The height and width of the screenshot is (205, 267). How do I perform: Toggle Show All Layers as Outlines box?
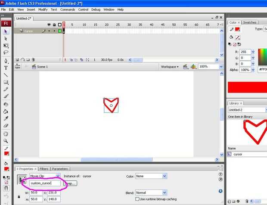tap(59, 25)
